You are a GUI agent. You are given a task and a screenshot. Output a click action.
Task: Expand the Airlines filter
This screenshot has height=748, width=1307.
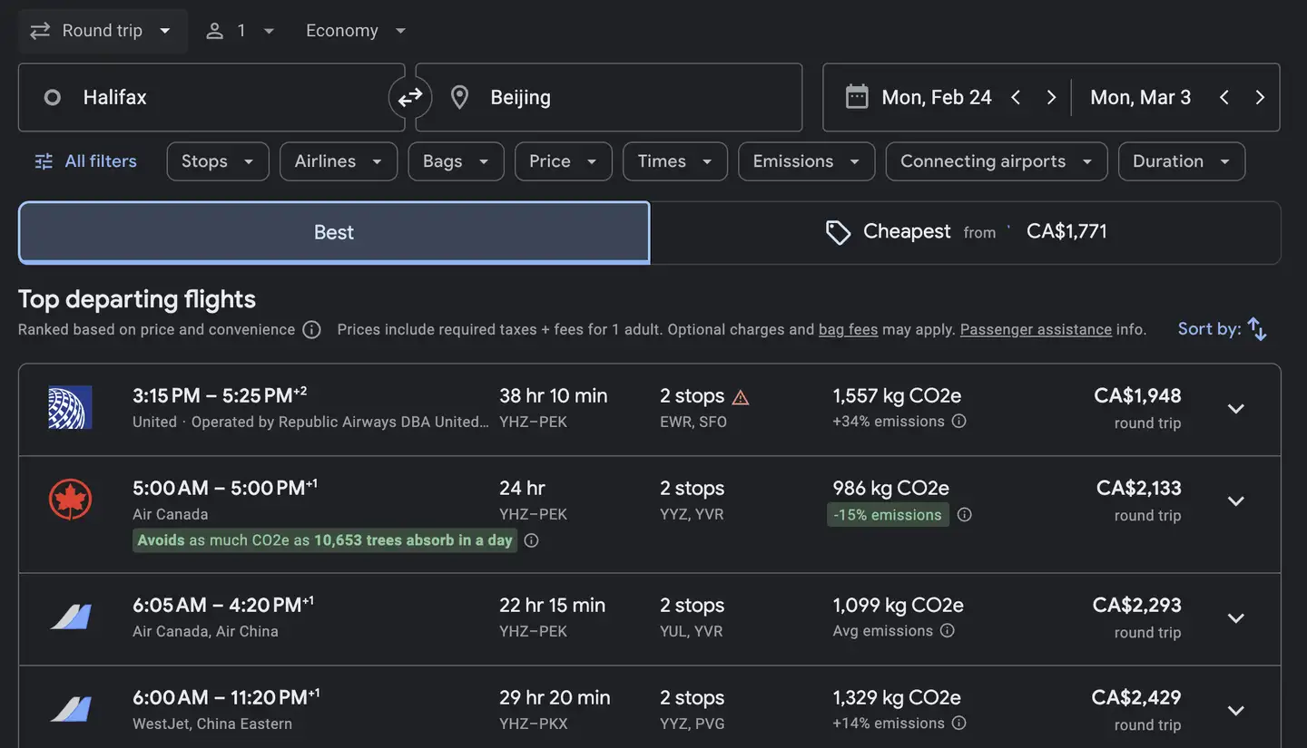click(x=338, y=161)
